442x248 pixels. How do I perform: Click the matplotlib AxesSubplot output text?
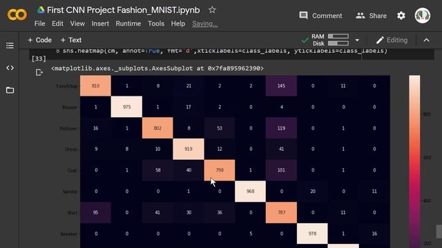pos(157,68)
